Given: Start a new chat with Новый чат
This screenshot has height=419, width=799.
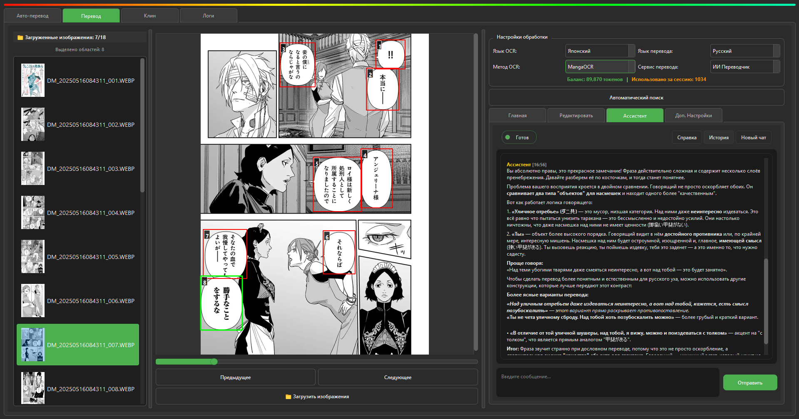Looking at the screenshot, I should click(753, 138).
